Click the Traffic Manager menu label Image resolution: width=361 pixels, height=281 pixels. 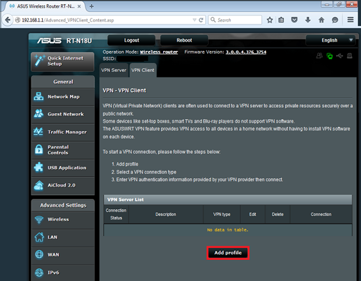click(67, 132)
